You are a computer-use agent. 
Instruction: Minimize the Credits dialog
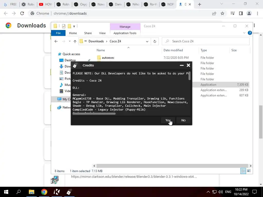(x=182, y=65)
